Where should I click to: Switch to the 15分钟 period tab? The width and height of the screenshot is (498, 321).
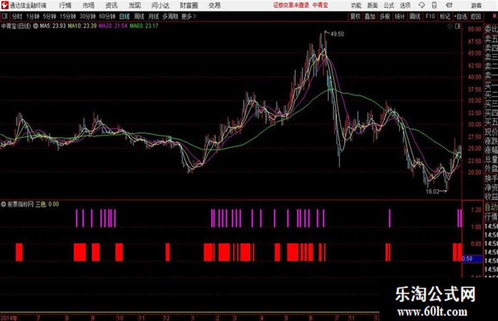[68, 16]
